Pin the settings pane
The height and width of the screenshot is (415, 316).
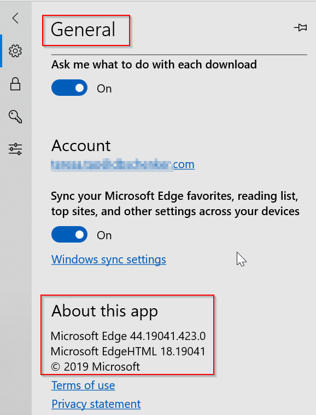point(300,27)
